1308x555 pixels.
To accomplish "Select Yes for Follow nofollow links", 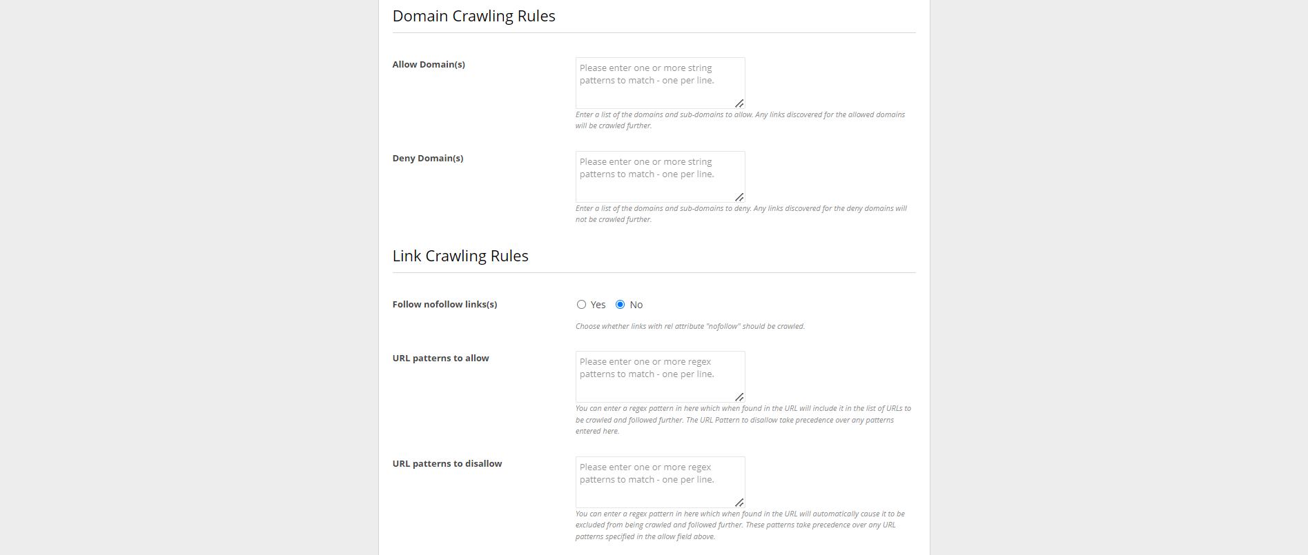I will point(582,305).
